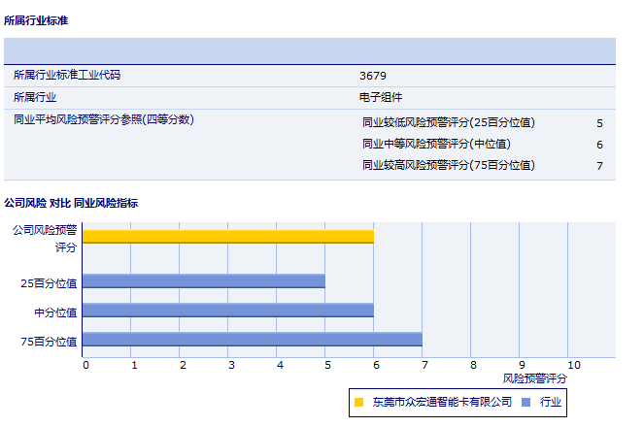644x427 pixels.
Task: Click the x-axis tick label 10
Action: [574, 365]
